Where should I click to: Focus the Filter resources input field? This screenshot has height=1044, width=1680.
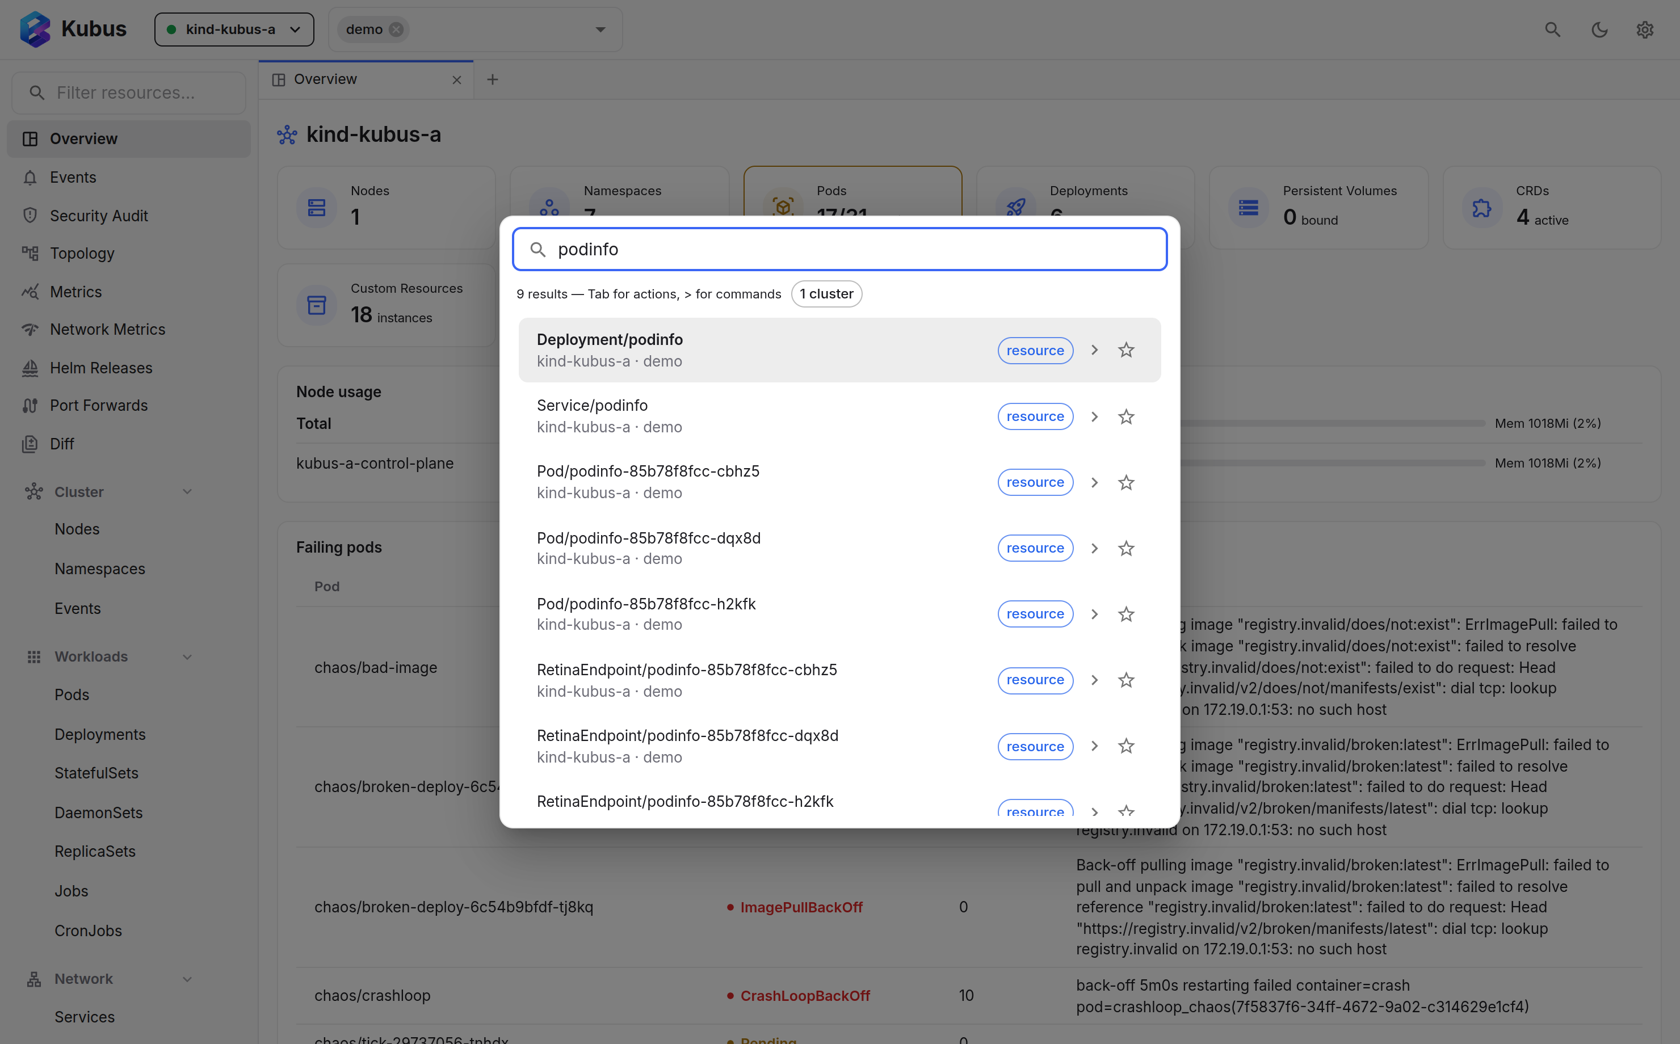click(x=129, y=92)
